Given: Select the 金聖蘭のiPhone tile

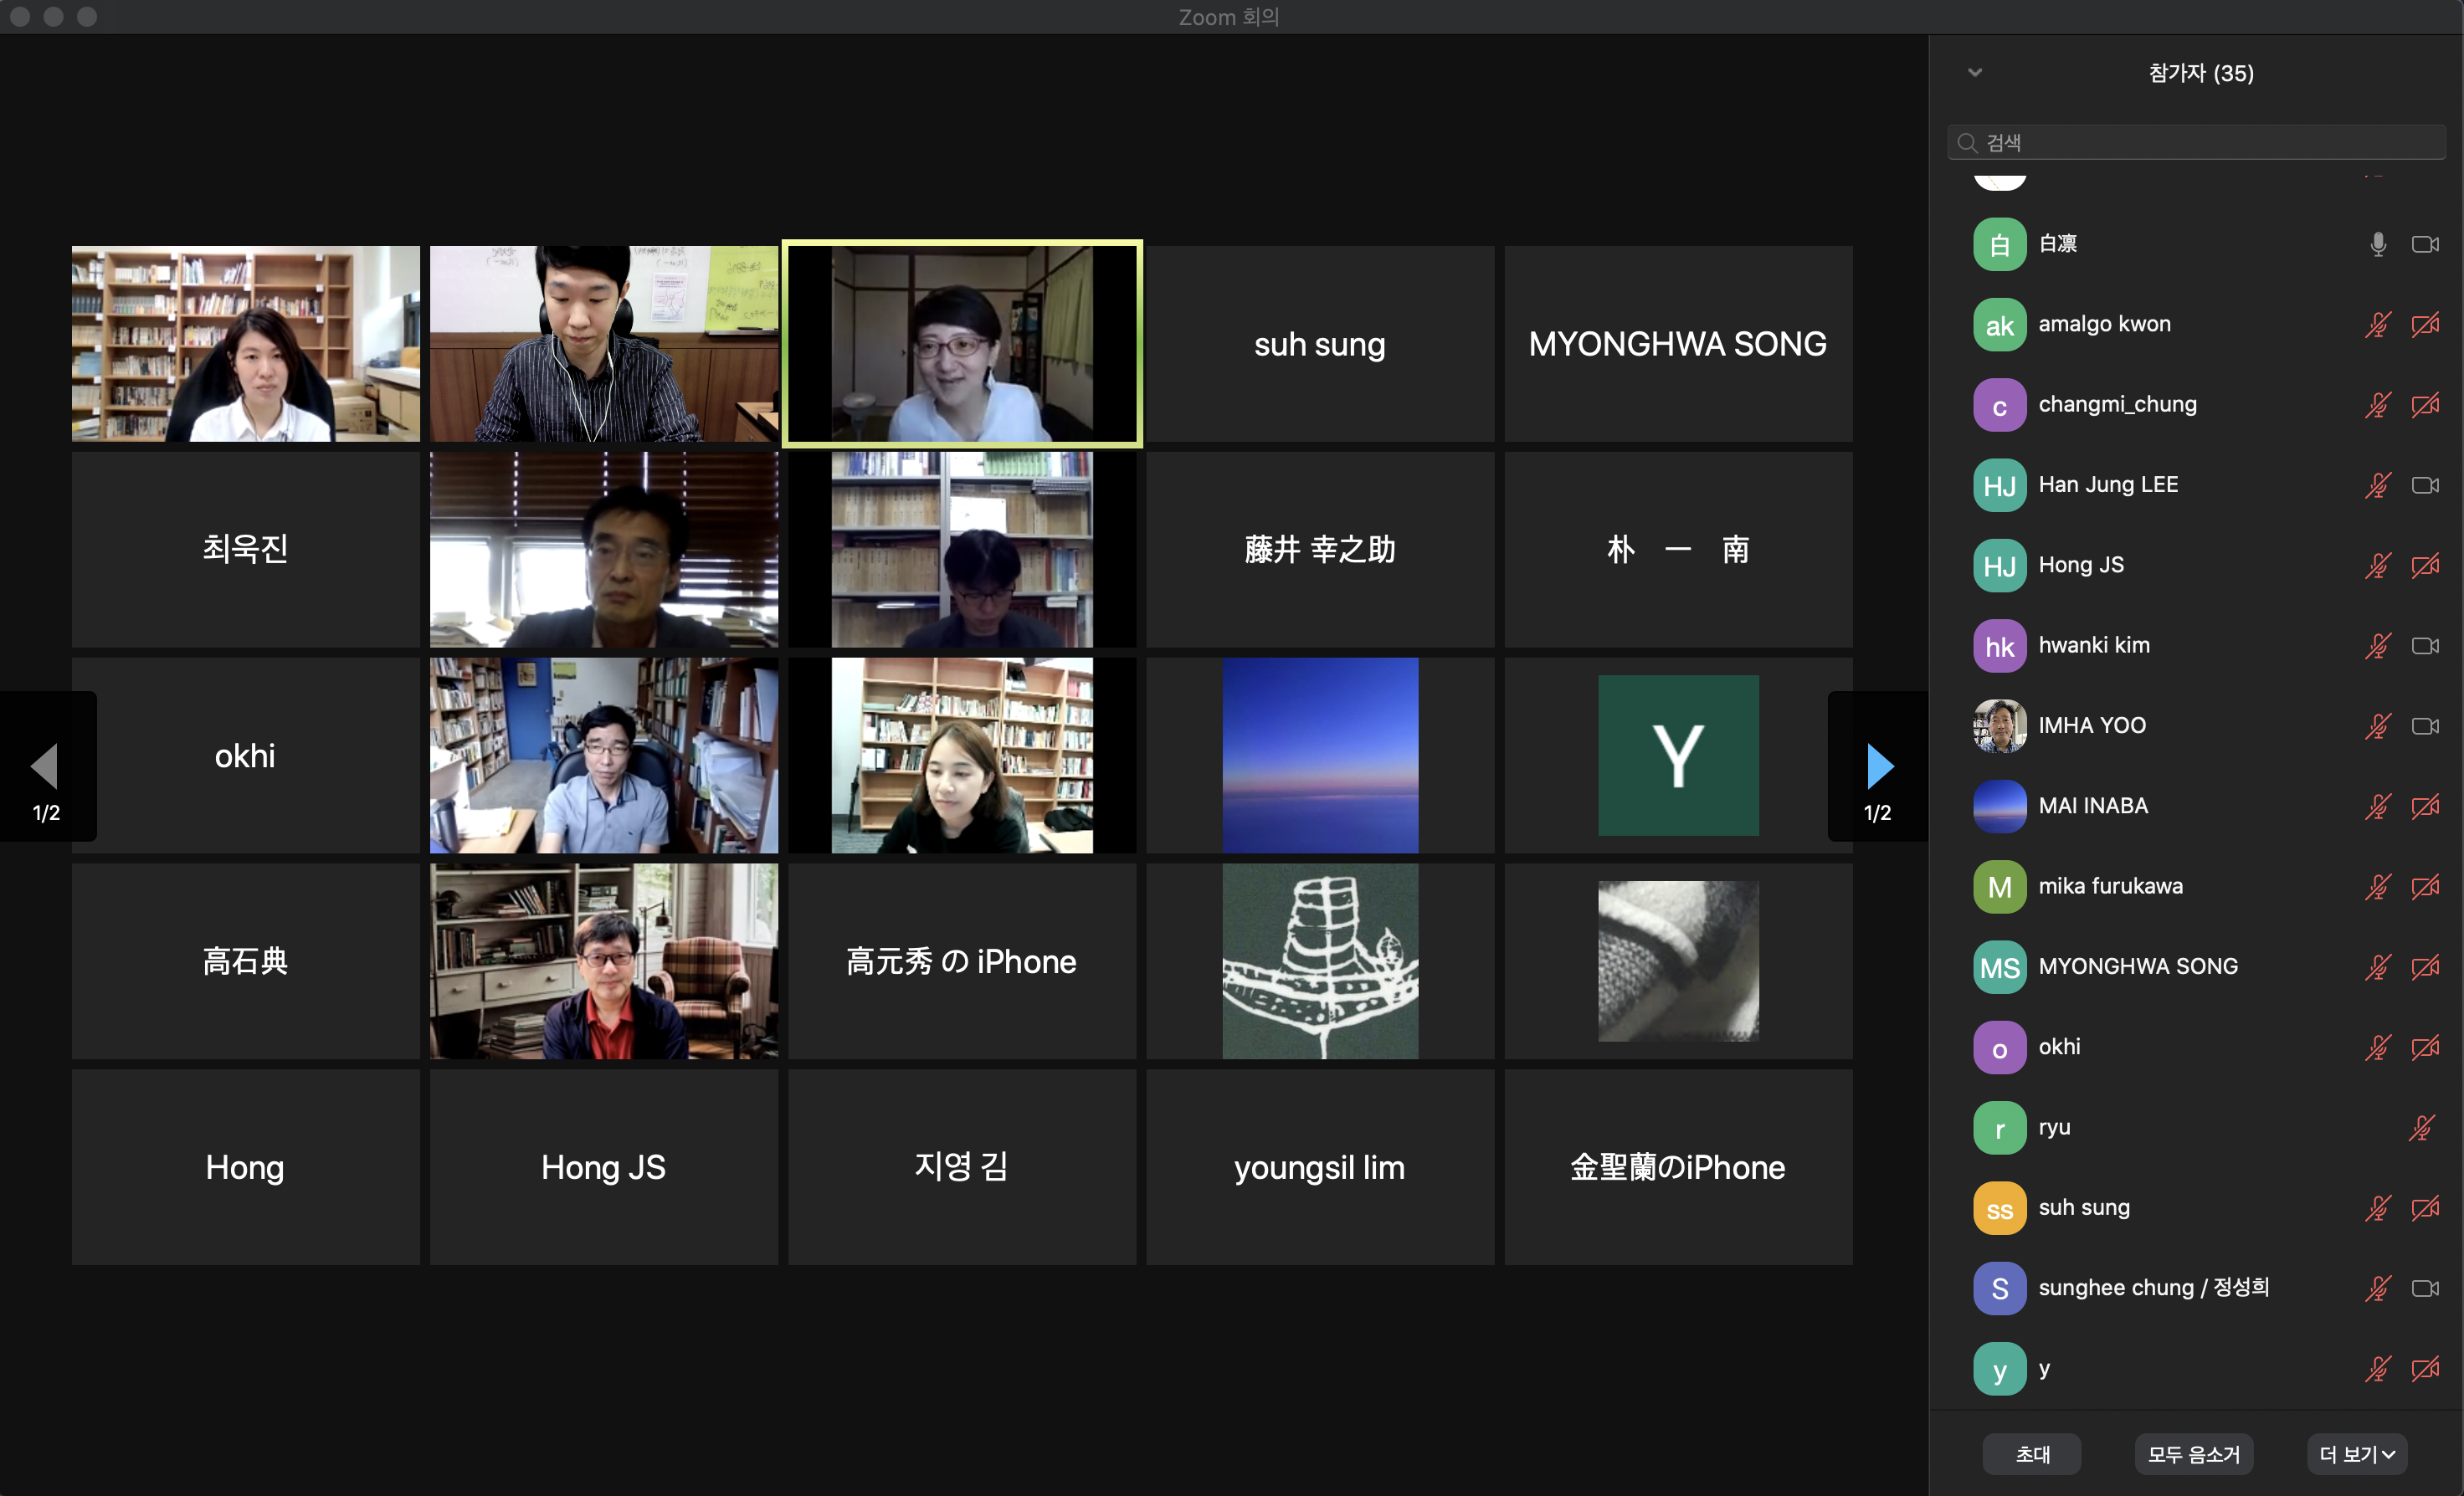Looking at the screenshot, I should [1678, 1167].
